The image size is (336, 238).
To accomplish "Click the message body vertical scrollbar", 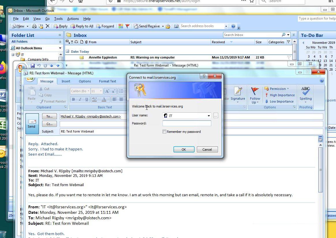I will [x=320, y=170].
